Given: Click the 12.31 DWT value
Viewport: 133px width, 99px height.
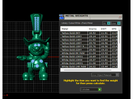Looking at the screenshot, I should pyautogui.click(x=104, y=36).
